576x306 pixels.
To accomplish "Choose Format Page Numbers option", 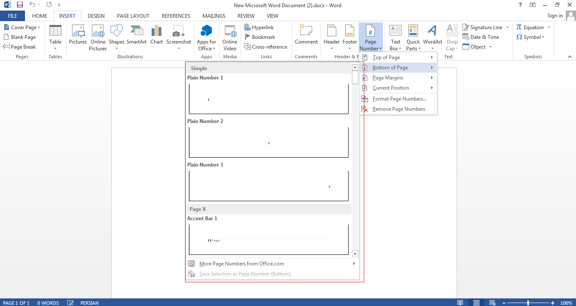I will pos(398,99).
